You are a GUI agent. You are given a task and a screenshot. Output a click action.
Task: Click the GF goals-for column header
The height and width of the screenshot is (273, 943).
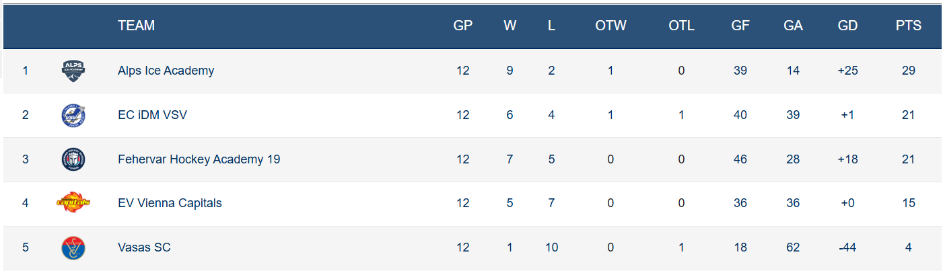pos(740,26)
